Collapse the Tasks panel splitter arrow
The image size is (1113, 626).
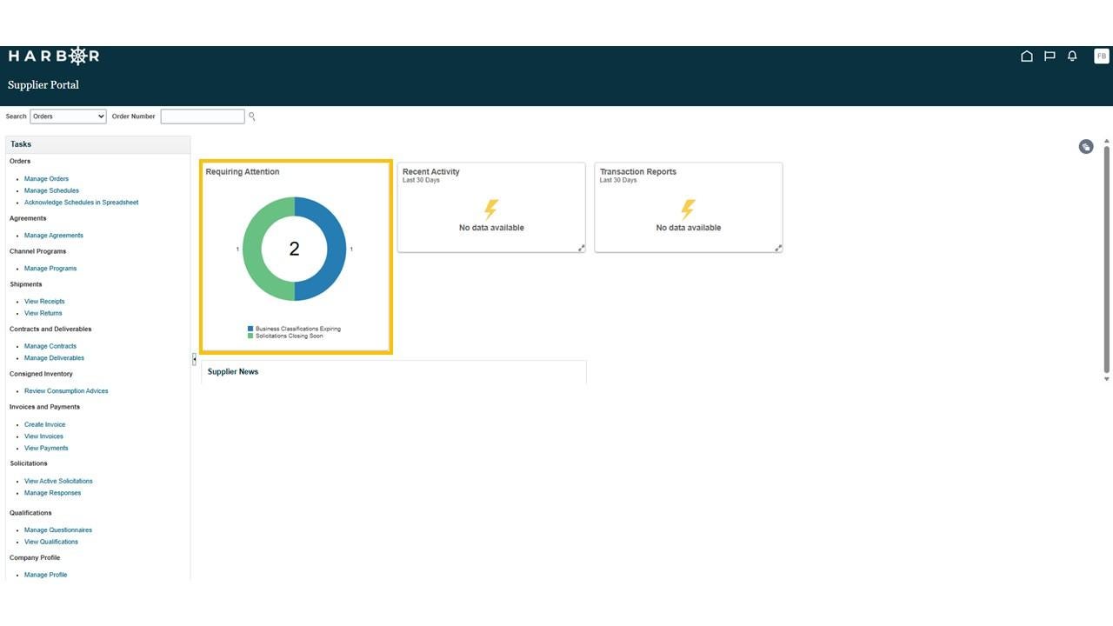click(x=195, y=359)
